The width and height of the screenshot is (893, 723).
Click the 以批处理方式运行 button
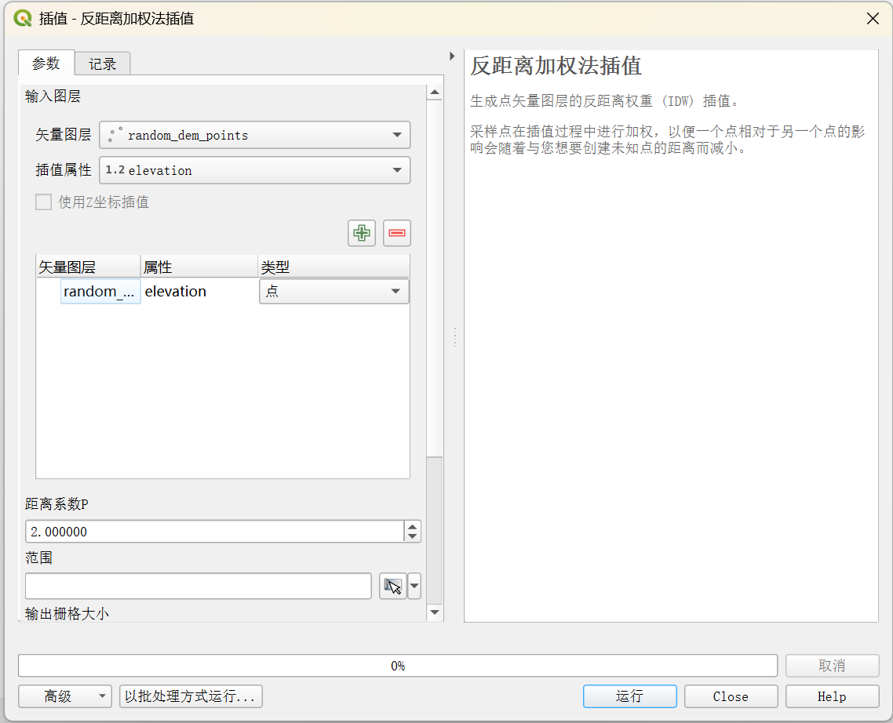click(x=191, y=696)
